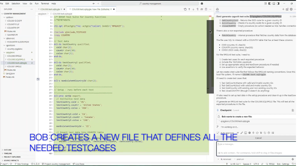
Task: Open the Terminal menu
Action: click(45, 4)
